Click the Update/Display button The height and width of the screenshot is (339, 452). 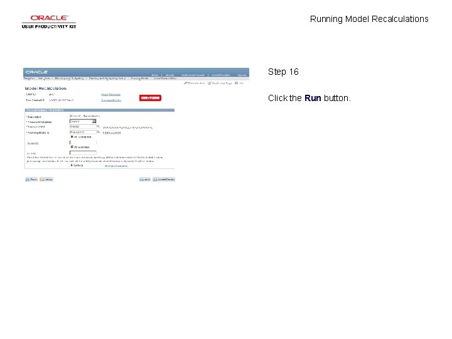164,180
